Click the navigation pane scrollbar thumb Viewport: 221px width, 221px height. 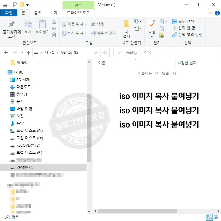(89, 128)
